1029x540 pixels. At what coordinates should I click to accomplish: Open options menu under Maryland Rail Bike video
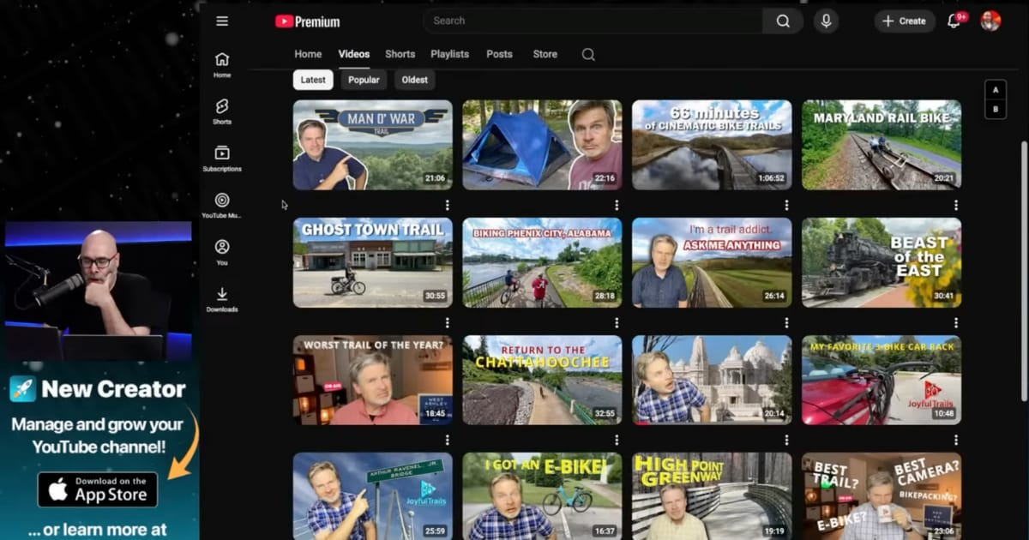tap(955, 206)
